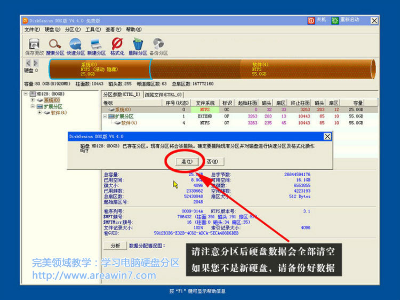
Task: Click the volume GUID value text
Action: (196, 233)
